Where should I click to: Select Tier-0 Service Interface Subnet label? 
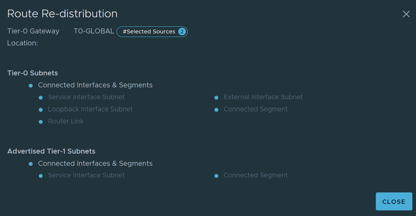(x=86, y=97)
